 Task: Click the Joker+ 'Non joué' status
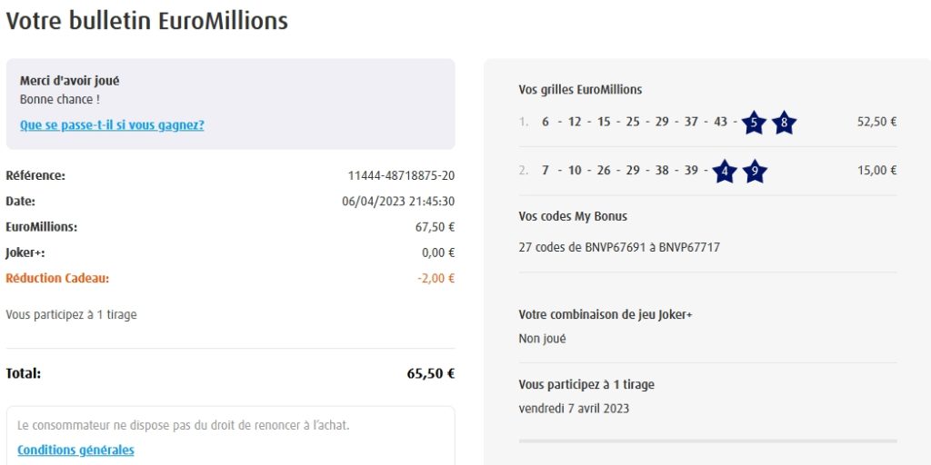click(x=542, y=339)
